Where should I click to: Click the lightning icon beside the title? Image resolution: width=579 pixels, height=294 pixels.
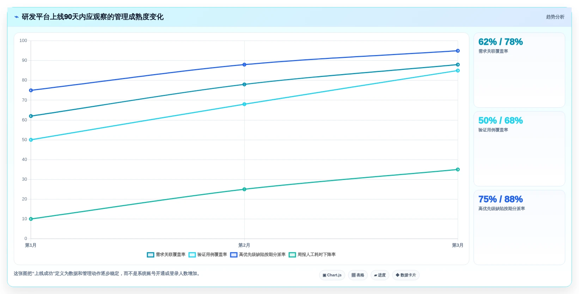[17, 17]
